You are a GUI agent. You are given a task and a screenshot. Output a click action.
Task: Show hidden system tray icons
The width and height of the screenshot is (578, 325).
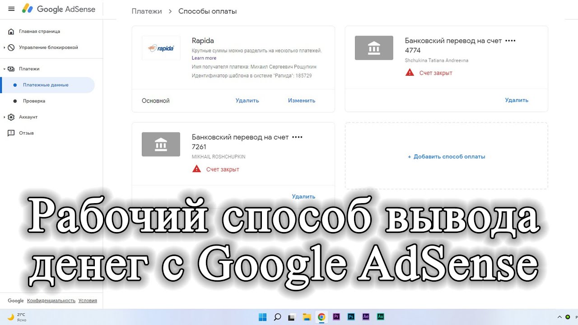point(559,317)
